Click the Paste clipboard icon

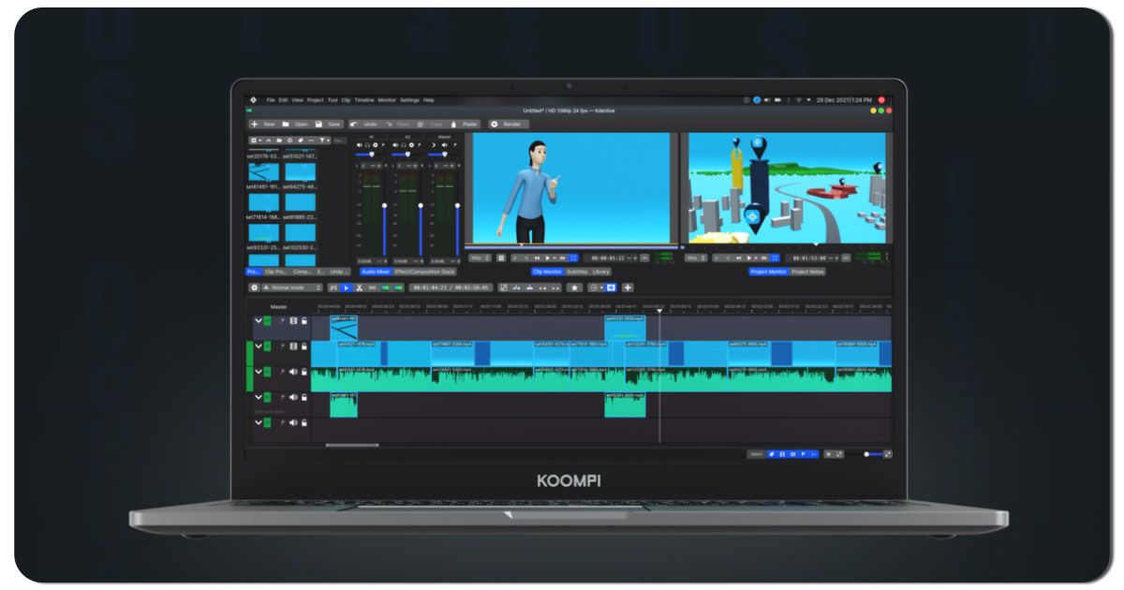pyautogui.click(x=455, y=124)
